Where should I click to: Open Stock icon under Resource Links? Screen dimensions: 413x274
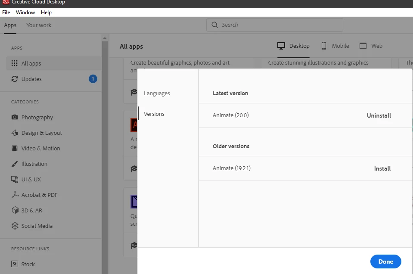coord(15,264)
